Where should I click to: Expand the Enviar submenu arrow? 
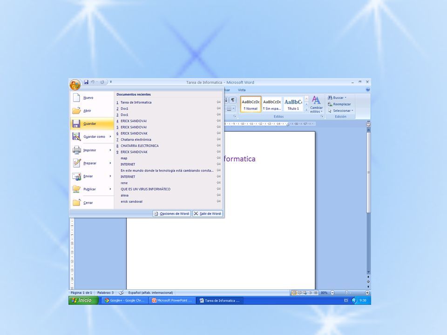coord(110,176)
